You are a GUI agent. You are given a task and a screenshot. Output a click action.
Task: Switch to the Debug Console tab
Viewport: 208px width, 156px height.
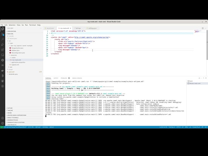point(77,78)
